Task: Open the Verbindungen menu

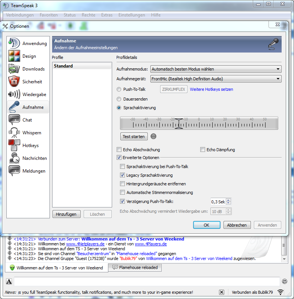Action: pos(20,15)
